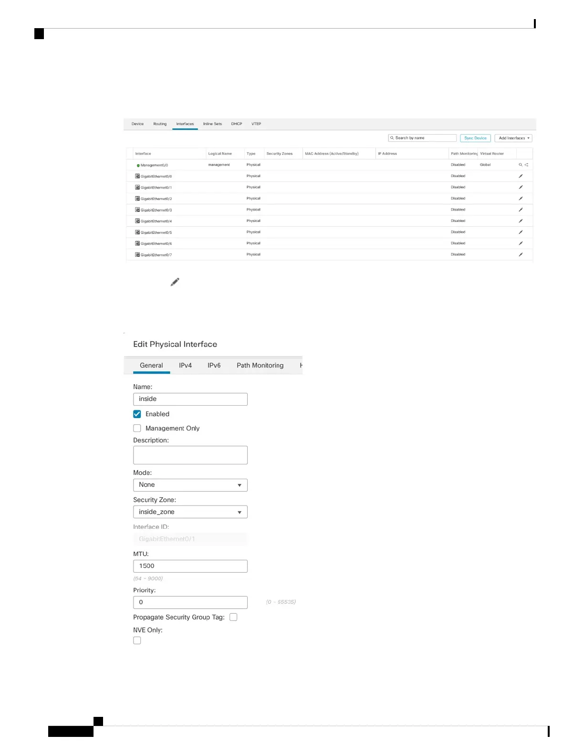This screenshot has height=756, width=584.
Task: Switch to the Routing tab
Action: pos(160,124)
